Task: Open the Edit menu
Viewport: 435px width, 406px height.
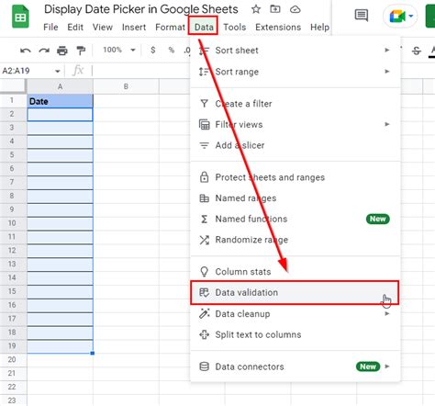Action: click(x=75, y=28)
